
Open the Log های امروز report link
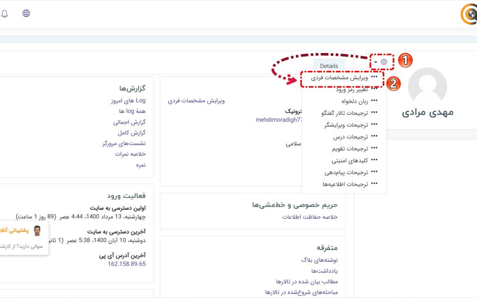tap(128, 101)
